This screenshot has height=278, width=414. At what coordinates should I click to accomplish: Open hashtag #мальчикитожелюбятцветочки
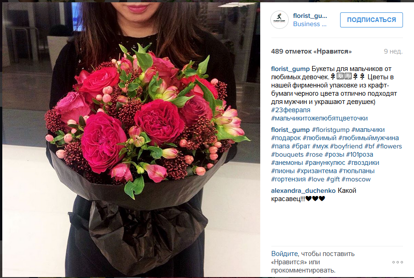(319, 118)
